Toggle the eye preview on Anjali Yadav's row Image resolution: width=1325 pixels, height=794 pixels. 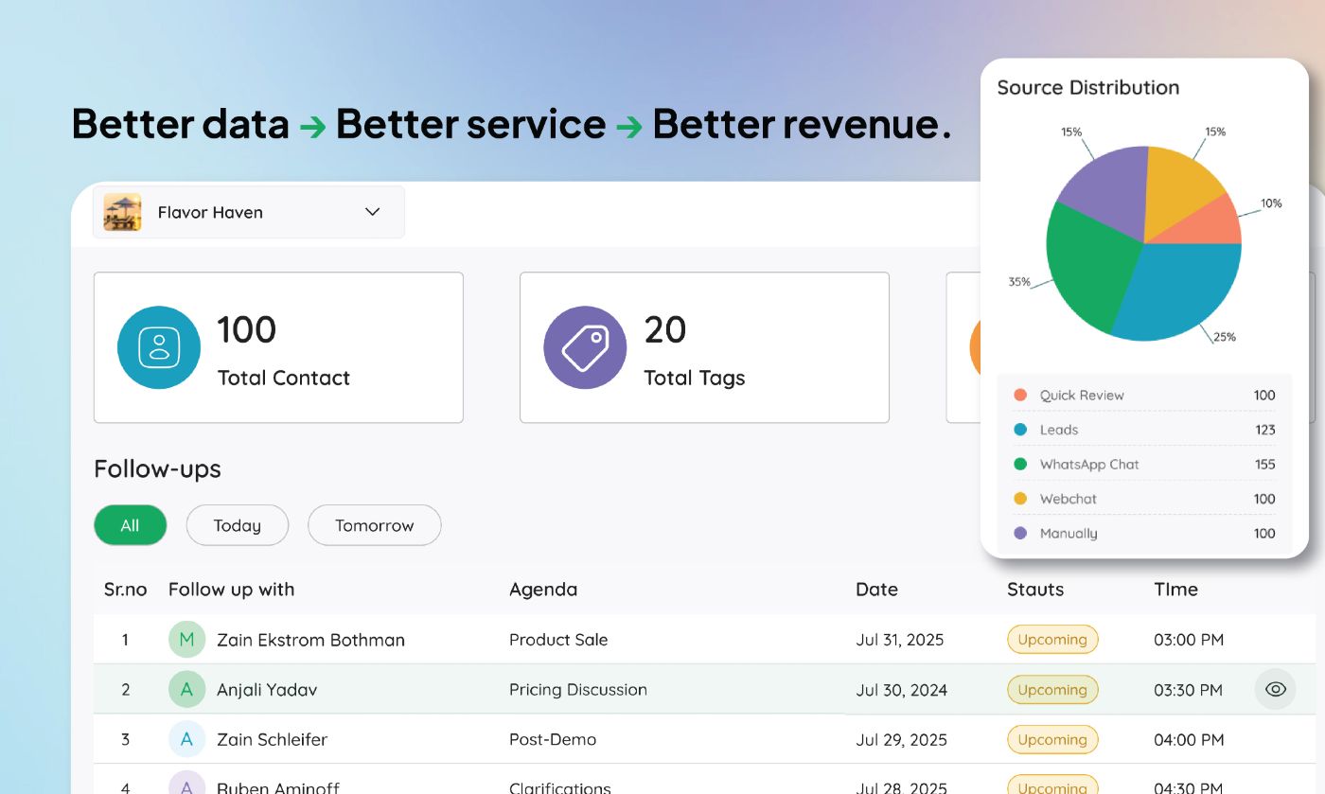tap(1275, 689)
